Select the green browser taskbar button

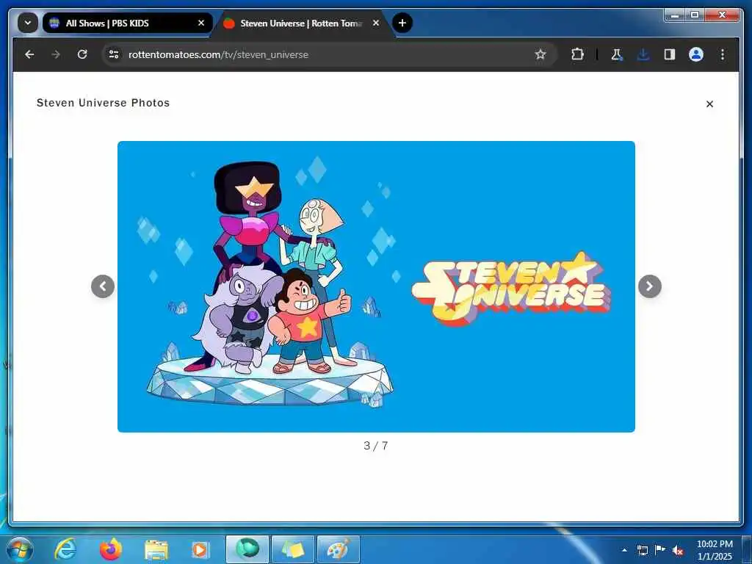pos(247,549)
